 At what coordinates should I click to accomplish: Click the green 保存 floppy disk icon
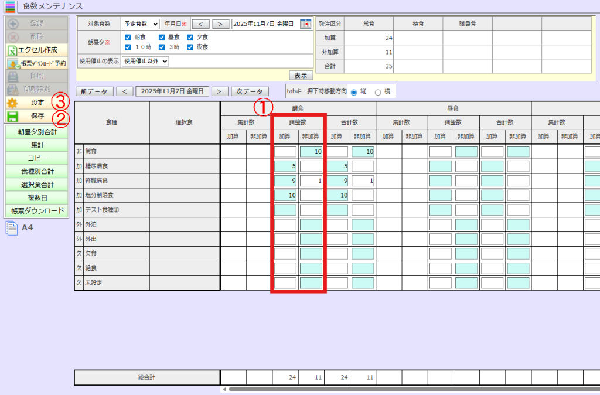12,116
